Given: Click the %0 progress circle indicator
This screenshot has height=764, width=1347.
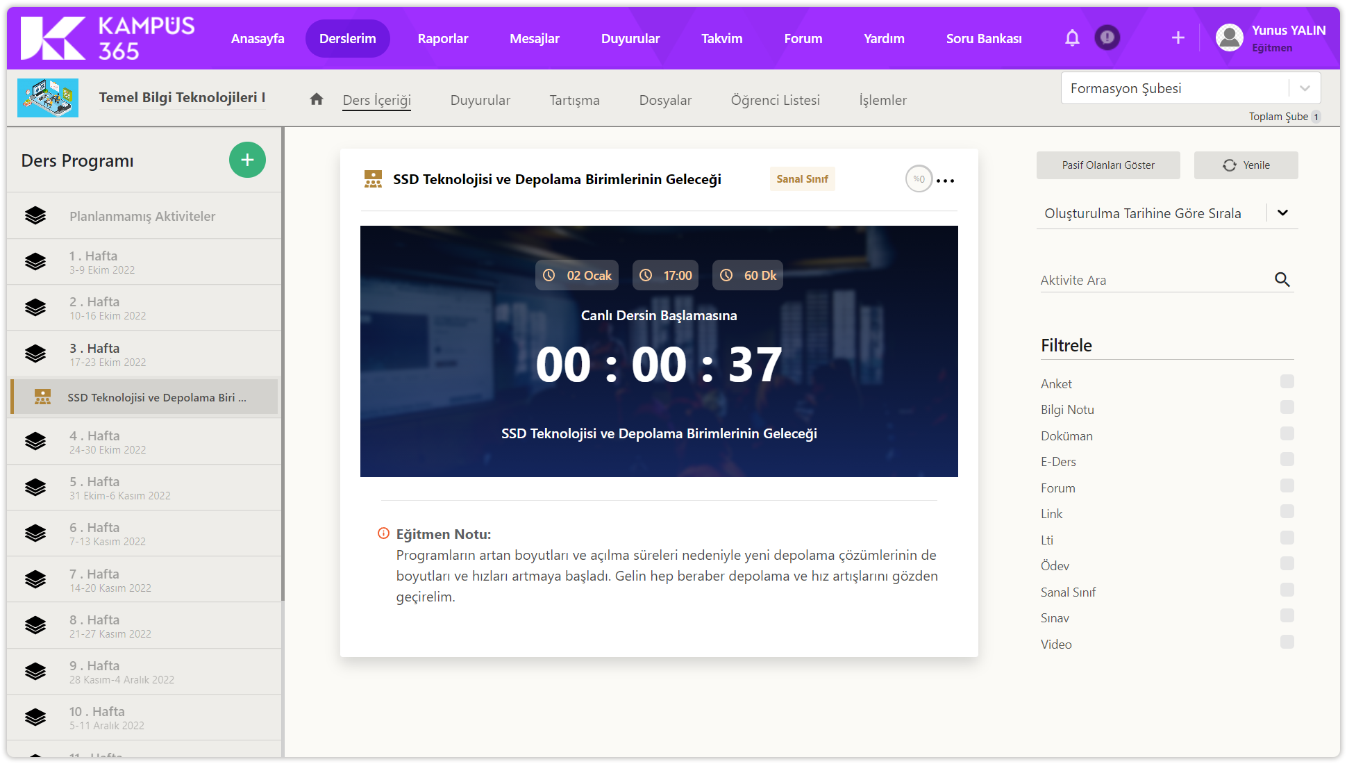Looking at the screenshot, I should (919, 179).
